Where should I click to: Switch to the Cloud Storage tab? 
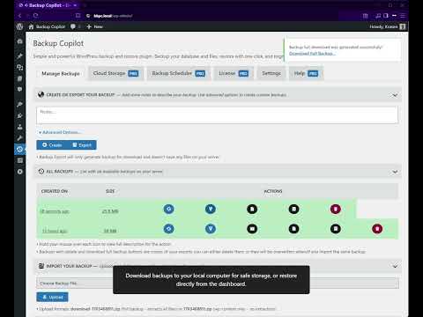click(115, 73)
